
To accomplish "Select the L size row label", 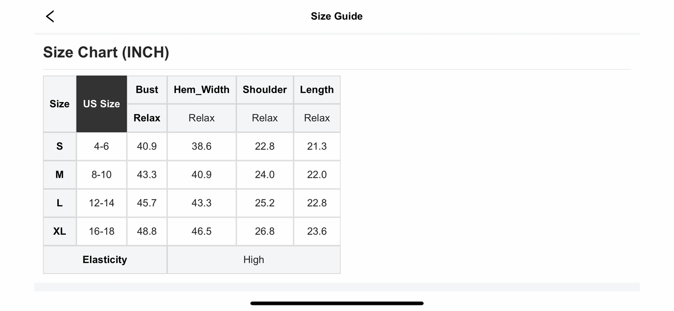I will 60,203.
